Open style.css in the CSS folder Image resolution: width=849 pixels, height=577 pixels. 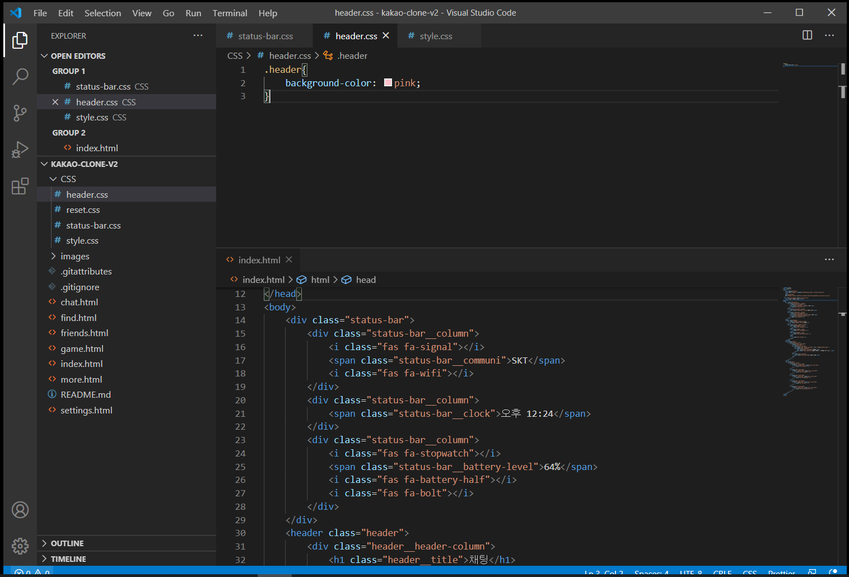point(127,240)
